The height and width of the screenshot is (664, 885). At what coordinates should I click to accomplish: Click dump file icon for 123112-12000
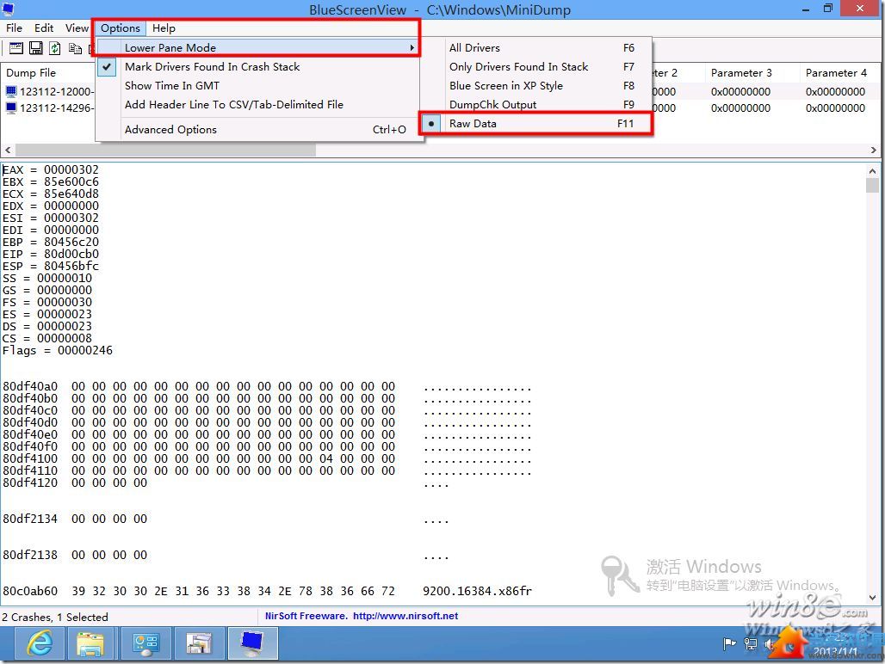coord(11,91)
